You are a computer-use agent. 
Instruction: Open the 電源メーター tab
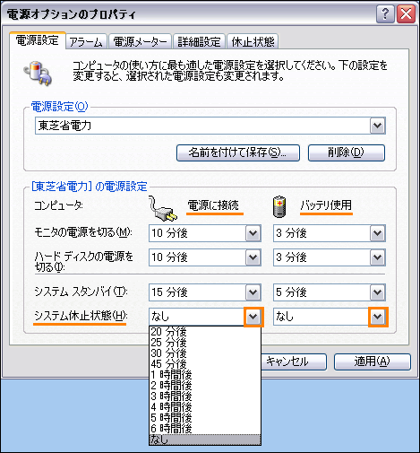pos(140,41)
